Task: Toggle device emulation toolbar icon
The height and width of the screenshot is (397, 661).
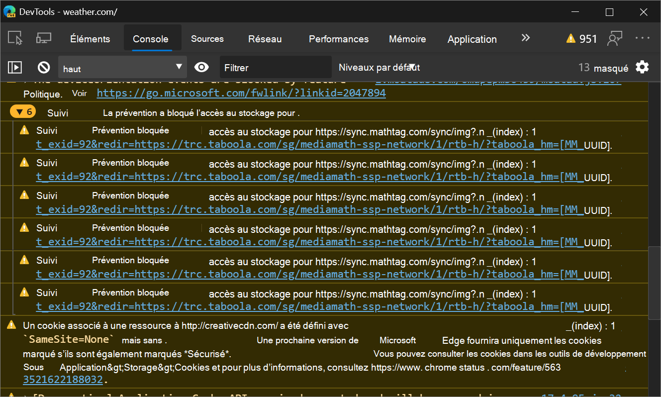Action: [44, 38]
